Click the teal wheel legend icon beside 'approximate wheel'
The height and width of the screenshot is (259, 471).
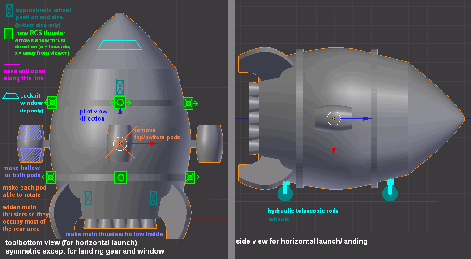point(9,11)
